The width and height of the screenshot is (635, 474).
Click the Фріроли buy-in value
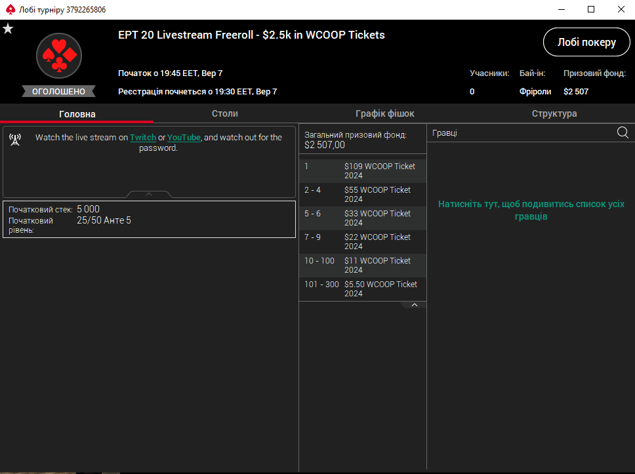pyautogui.click(x=535, y=92)
